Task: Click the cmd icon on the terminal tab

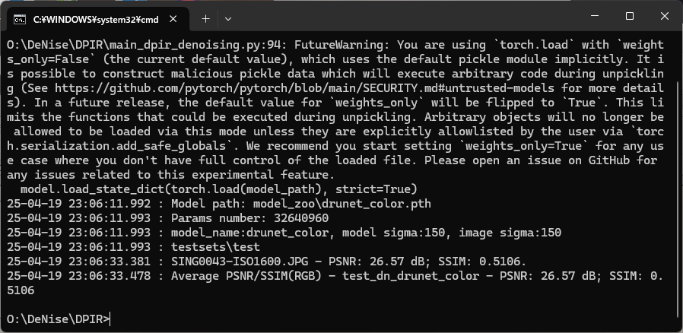Action: 19,19
